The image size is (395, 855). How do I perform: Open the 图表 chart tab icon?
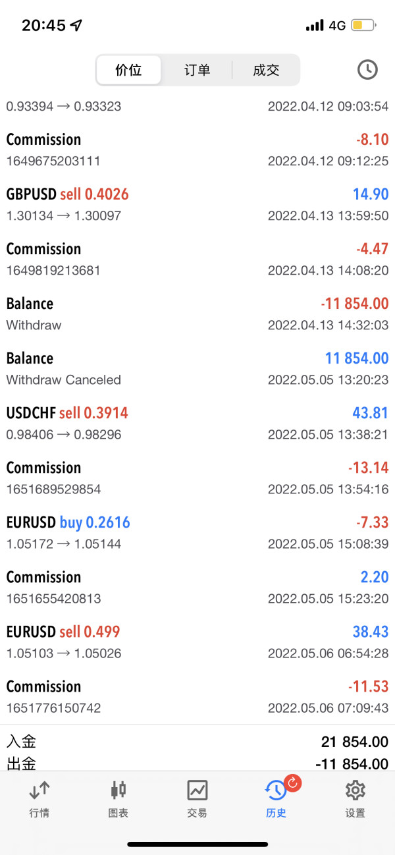coord(118,790)
